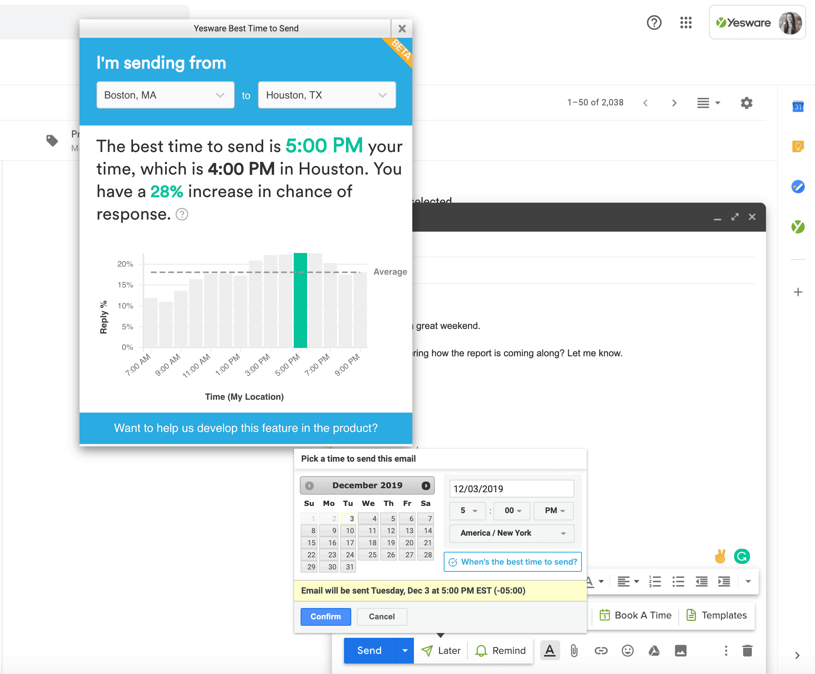Screen dimensions: 815x674
Task: Click the help develop this feature banner
Action: click(246, 428)
